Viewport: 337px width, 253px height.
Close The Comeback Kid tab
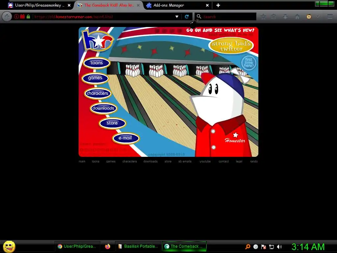point(138,5)
